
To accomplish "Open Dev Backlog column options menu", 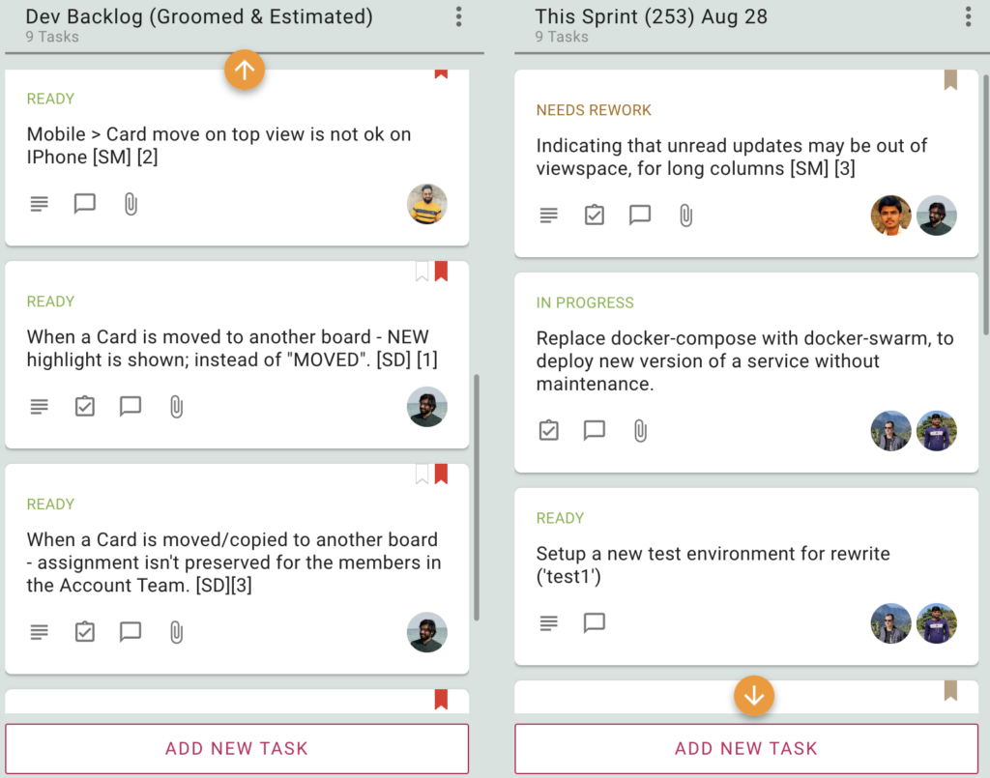I will 459,17.
